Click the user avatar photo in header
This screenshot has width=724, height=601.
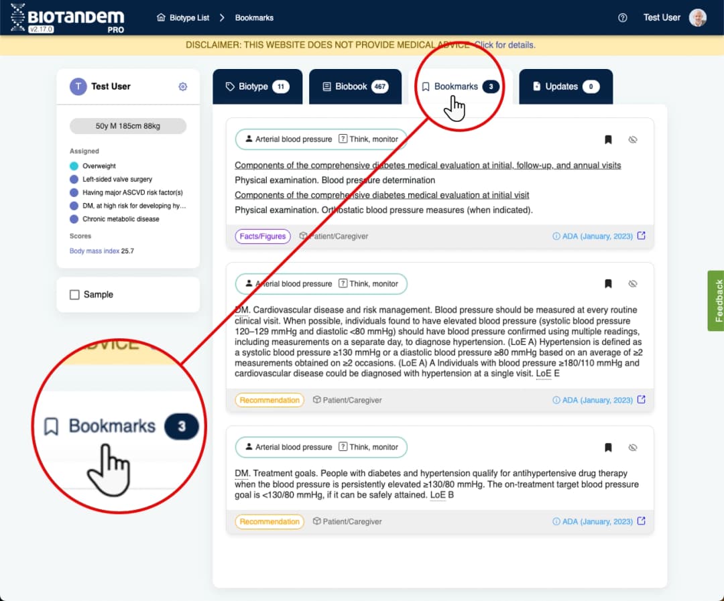[x=698, y=17]
